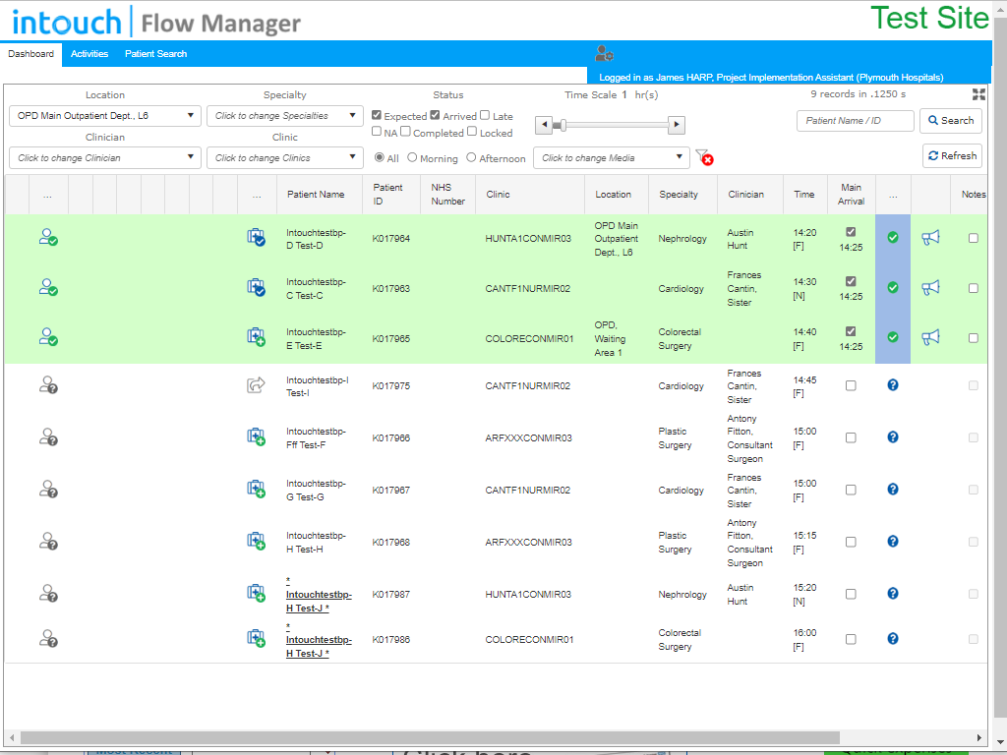
Task: Click green check status icon for K017964
Action: click(x=893, y=238)
